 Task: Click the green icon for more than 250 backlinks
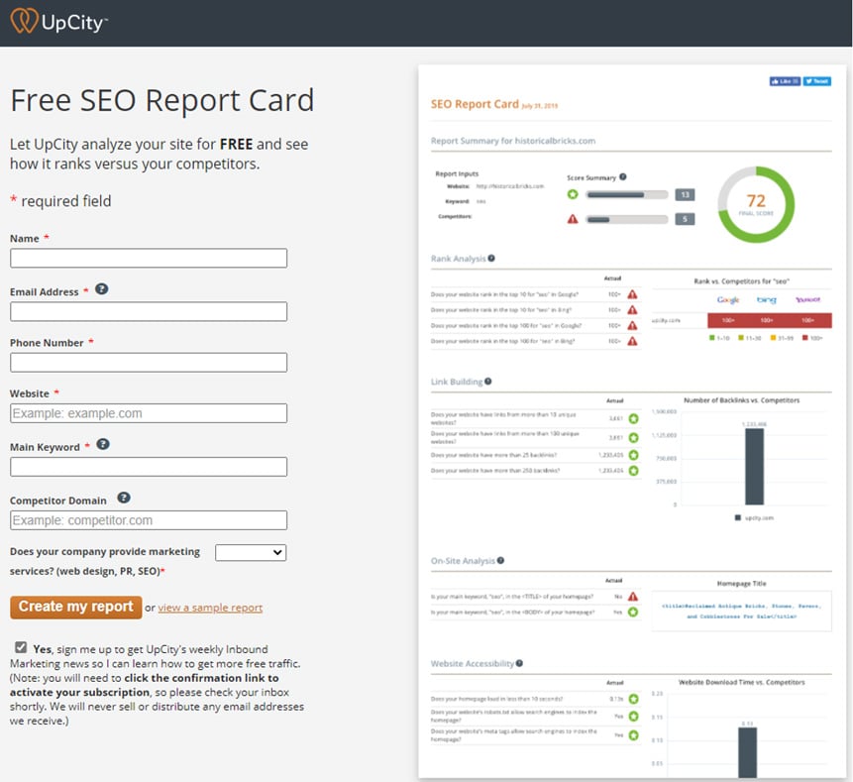point(634,471)
